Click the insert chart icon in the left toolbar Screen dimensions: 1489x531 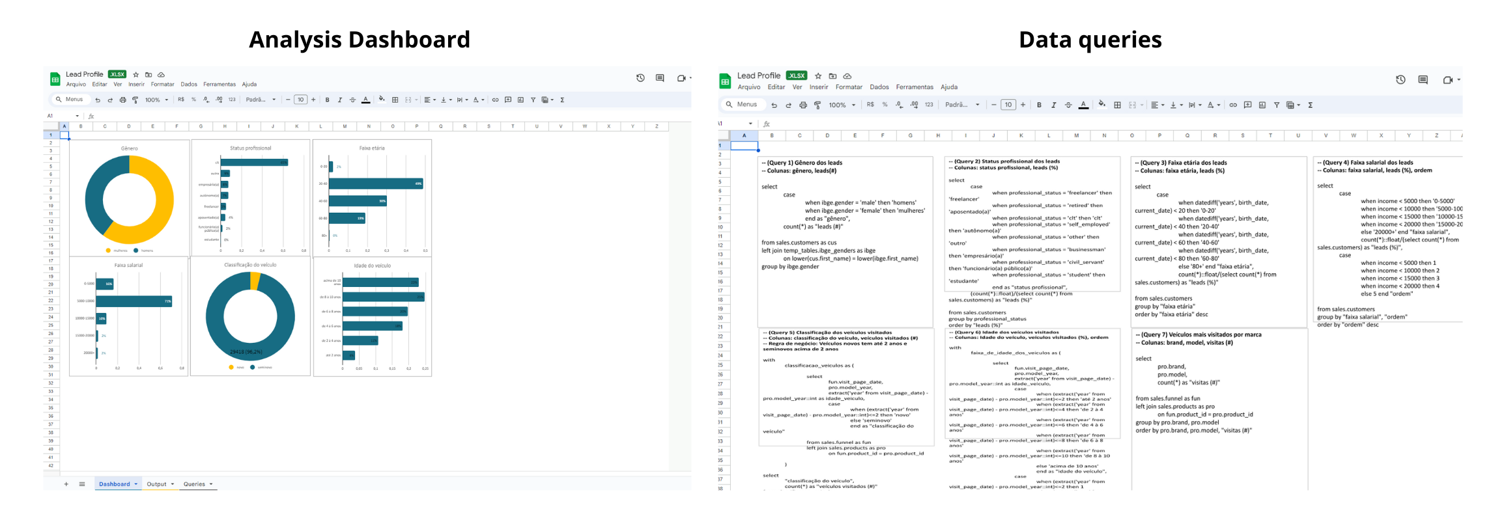point(520,100)
